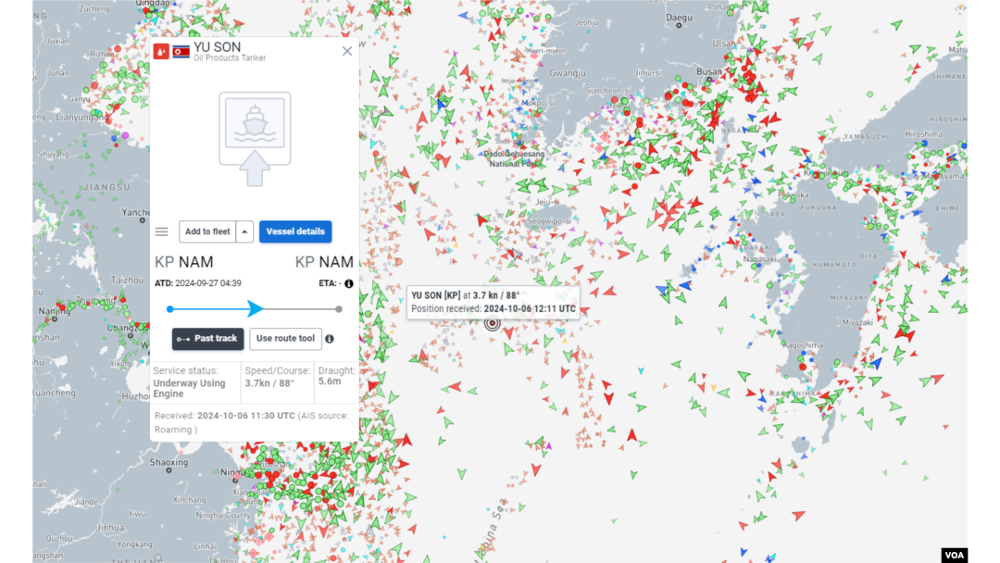Click the Hiroshima label on map

tap(923, 134)
